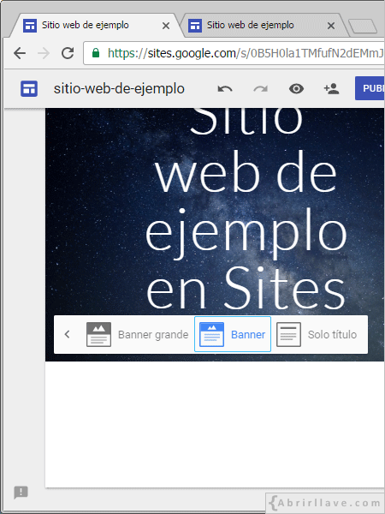Open the add collaborators person icon

click(x=331, y=89)
